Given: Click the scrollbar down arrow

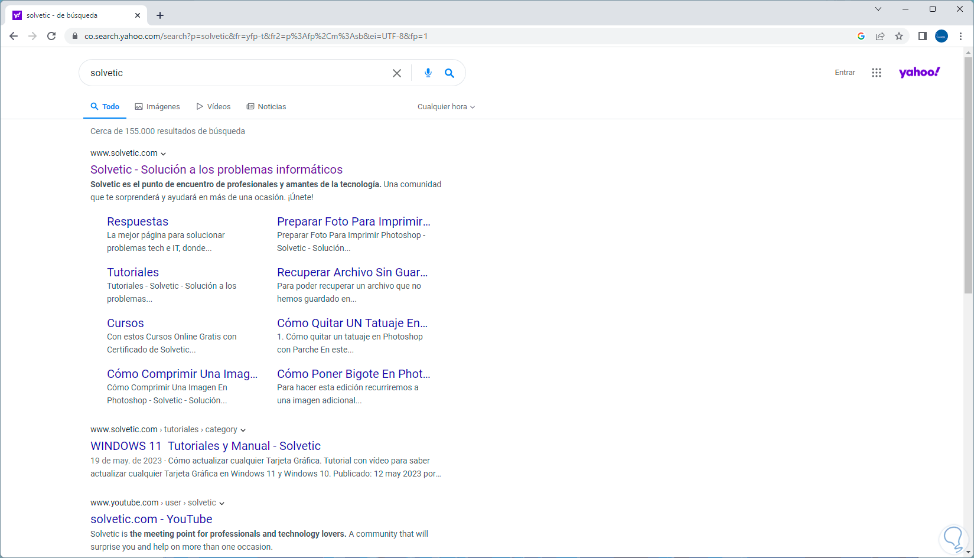Looking at the screenshot, I should click(x=968, y=553).
